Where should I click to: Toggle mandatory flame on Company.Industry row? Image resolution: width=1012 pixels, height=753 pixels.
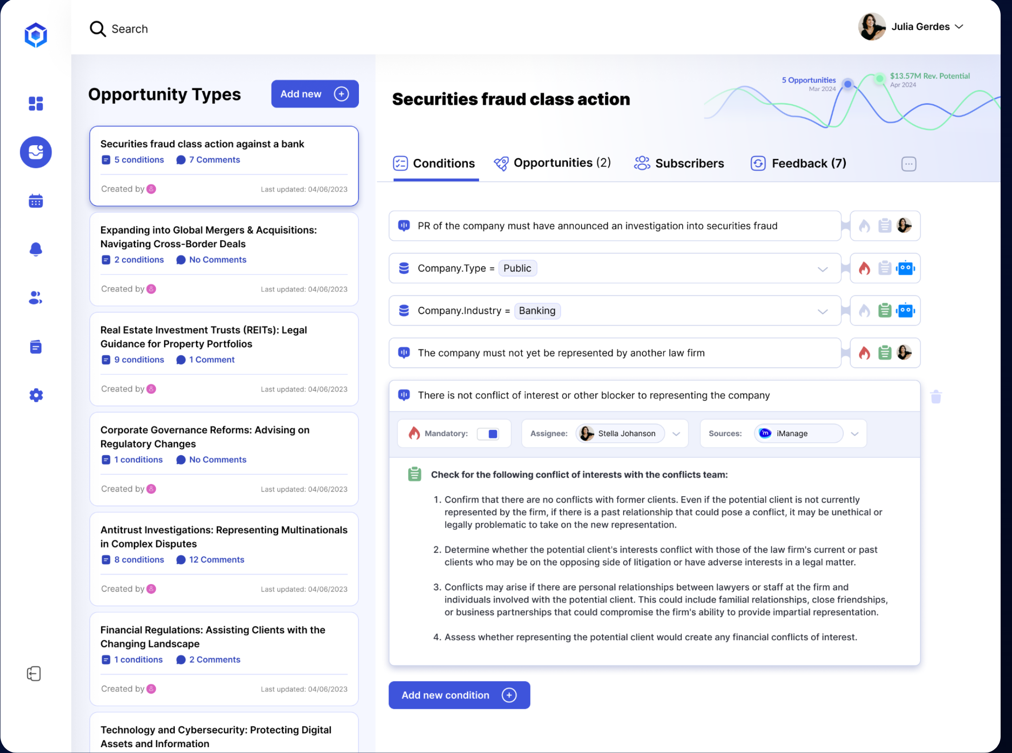tap(864, 310)
